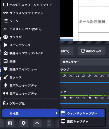Click the screen icon for 画面キャプチャ
109x129 pixels.
tap(63, 122)
